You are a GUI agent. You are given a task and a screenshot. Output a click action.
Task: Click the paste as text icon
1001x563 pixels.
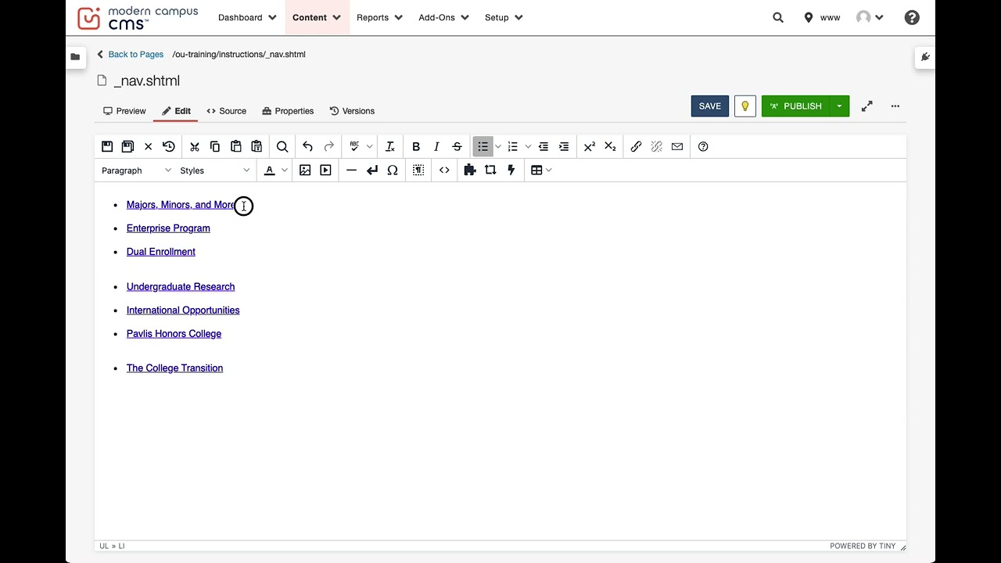tap(256, 146)
